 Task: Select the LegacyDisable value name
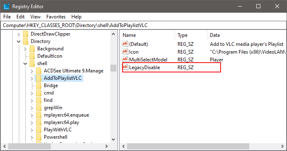145,68
